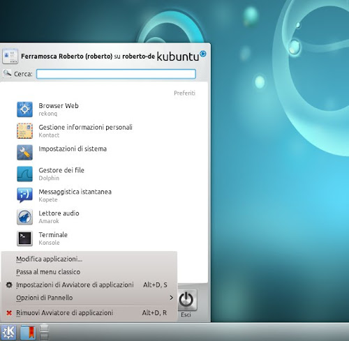Click the Konsole subtitle text
This screenshot has height=341, width=349.
click(x=49, y=243)
